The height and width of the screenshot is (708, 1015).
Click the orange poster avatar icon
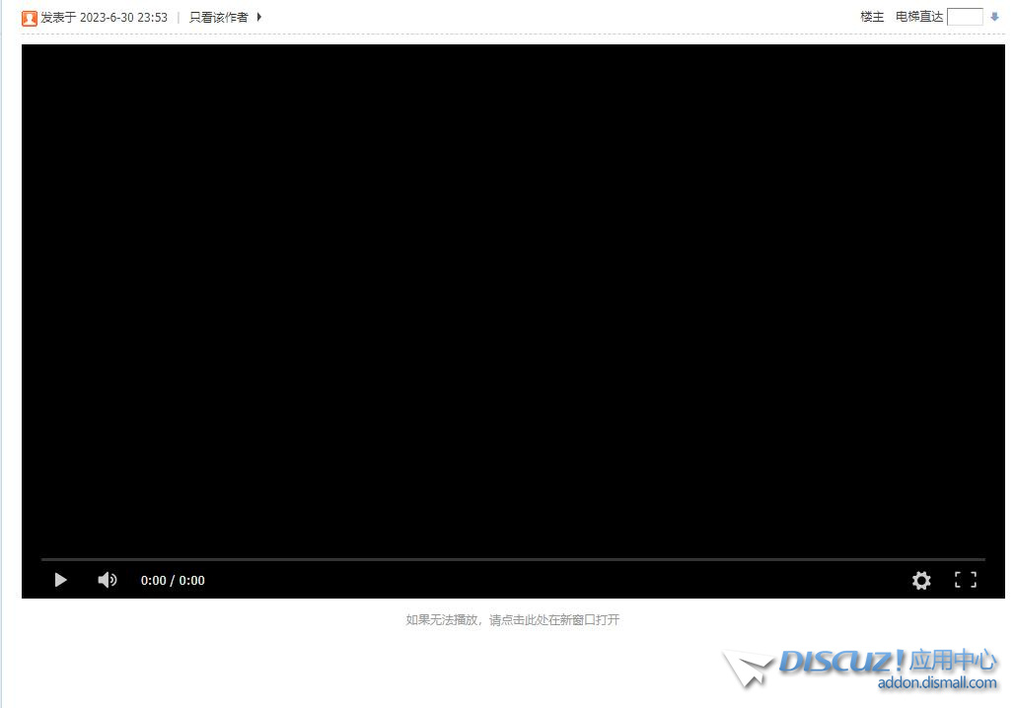(x=29, y=17)
